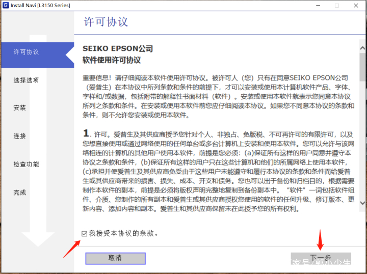Click the scrollbar down arrow

click(362, 203)
